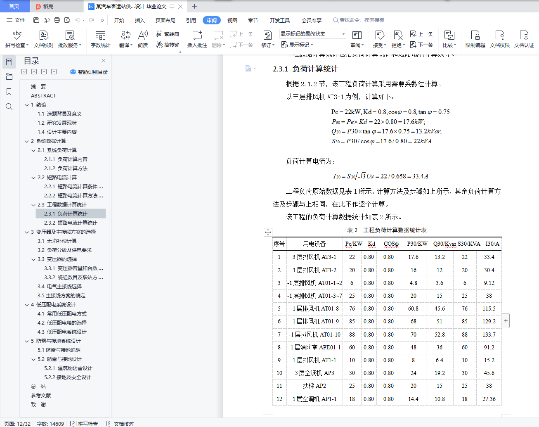Open the bookmark panel icon in the left sidebar

click(9, 92)
